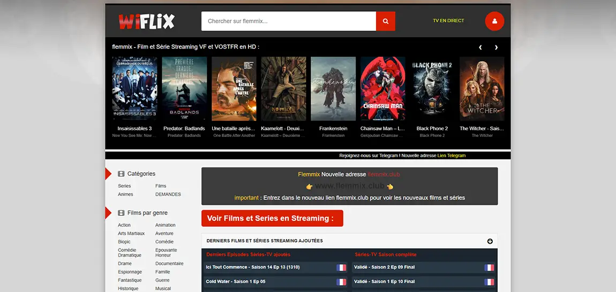Viewport: 616px width, 292px height.
Task: Choose the Aventure genre
Action: (164, 234)
